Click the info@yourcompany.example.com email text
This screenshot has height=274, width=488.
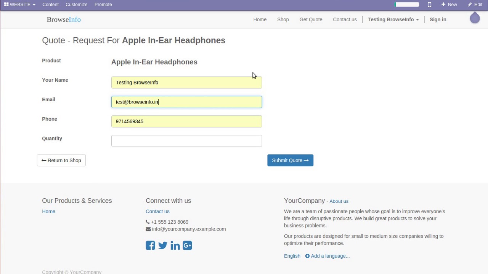pyautogui.click(x=189, y=229)
